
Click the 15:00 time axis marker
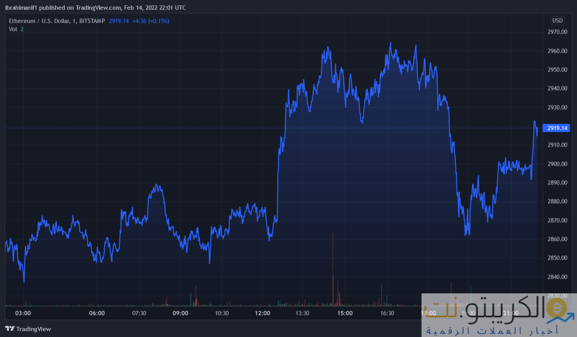tap(345, 313)
